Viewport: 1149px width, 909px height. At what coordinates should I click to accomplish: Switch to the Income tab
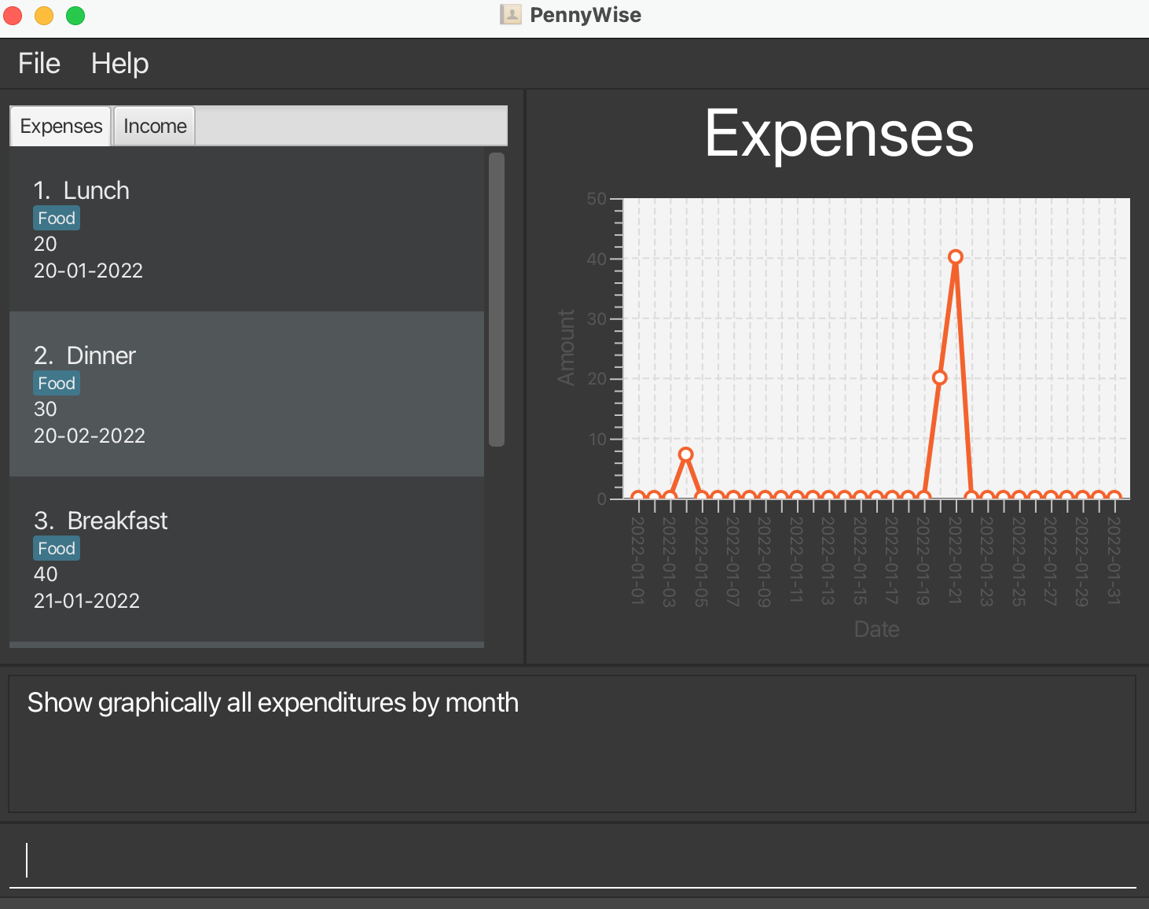(x=155, y=126)
